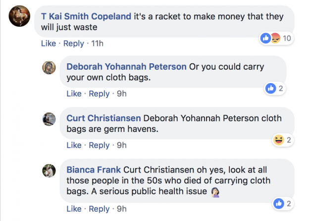312x221 pixels.
Task: Click the laughing reaction emoji on Curt's comment
Action: pos(278,140)
